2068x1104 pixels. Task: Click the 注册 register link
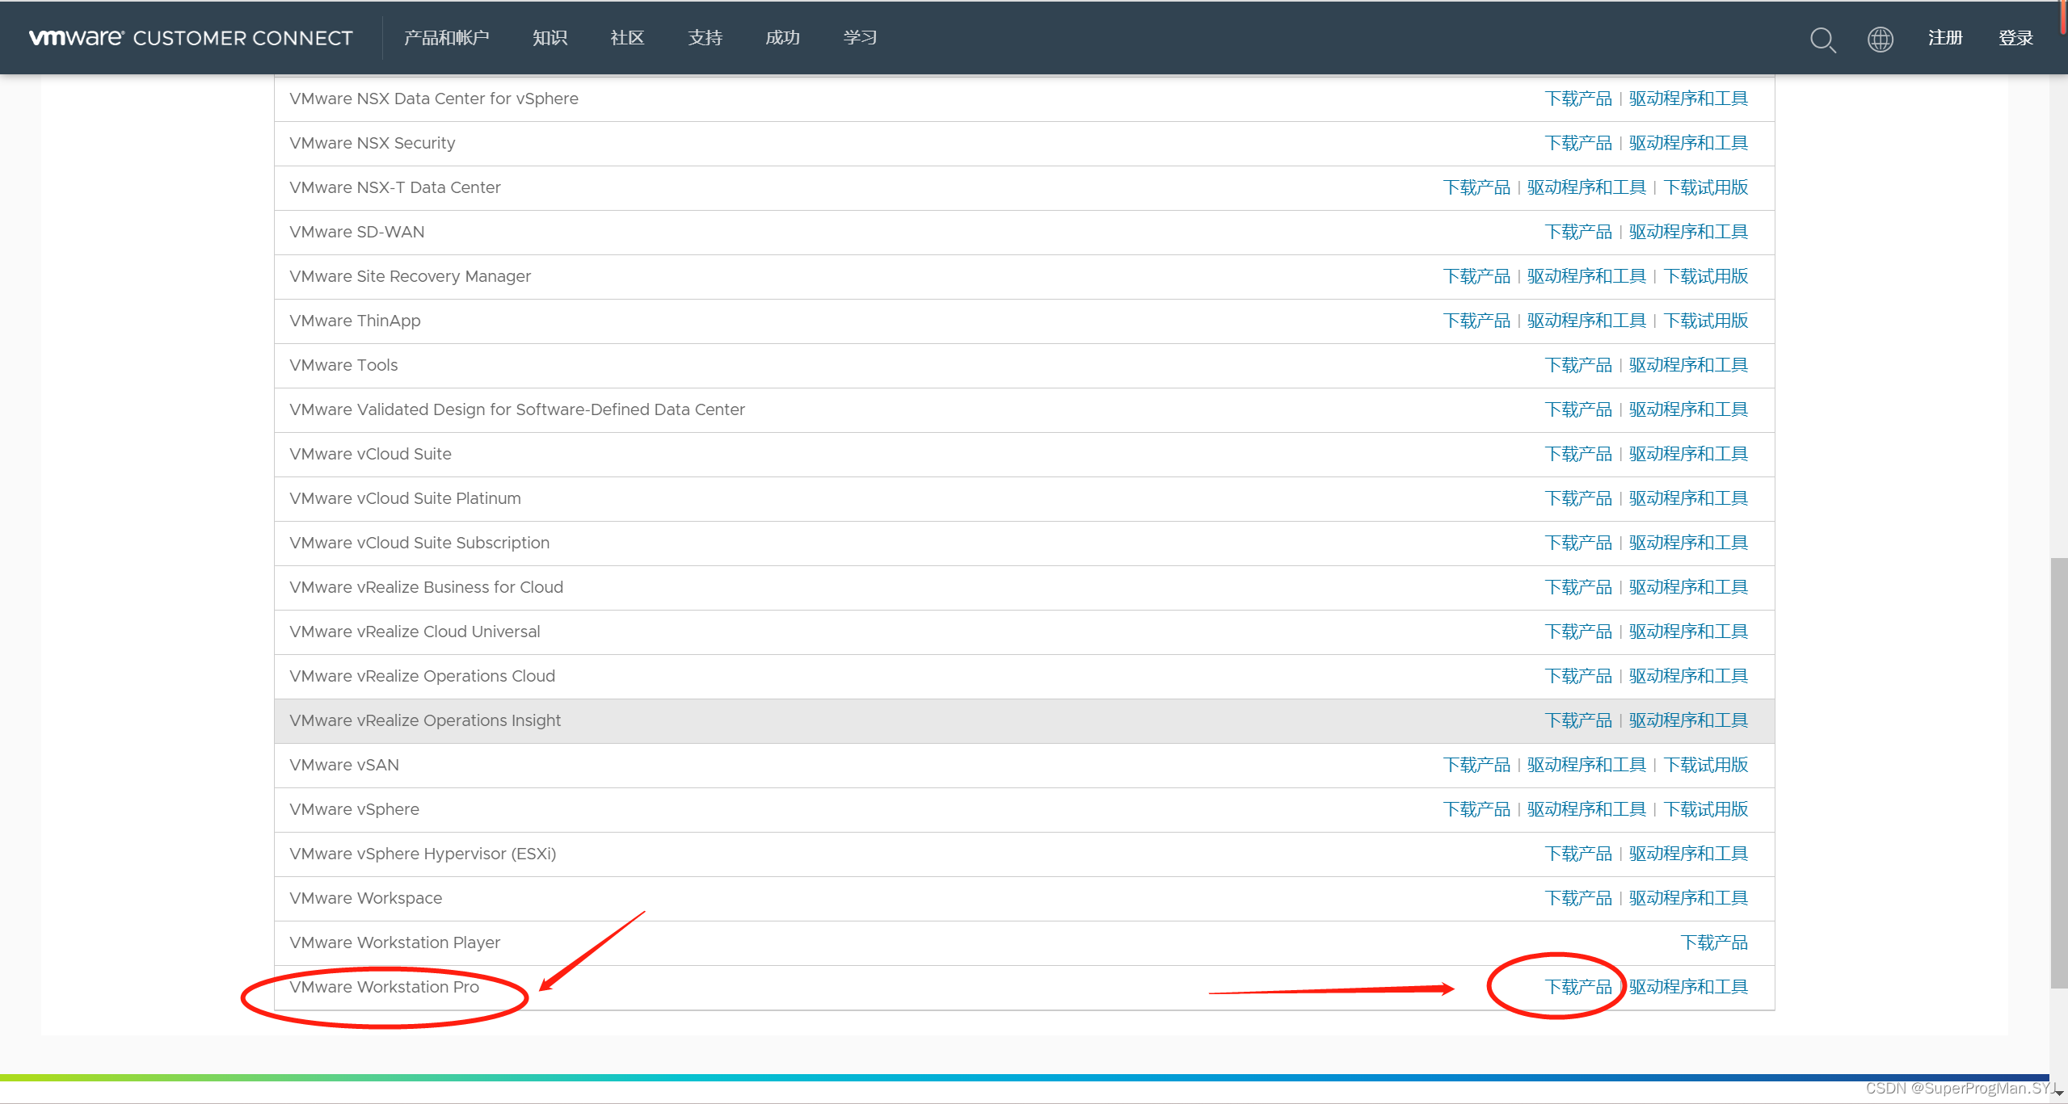pos(1945,38)
